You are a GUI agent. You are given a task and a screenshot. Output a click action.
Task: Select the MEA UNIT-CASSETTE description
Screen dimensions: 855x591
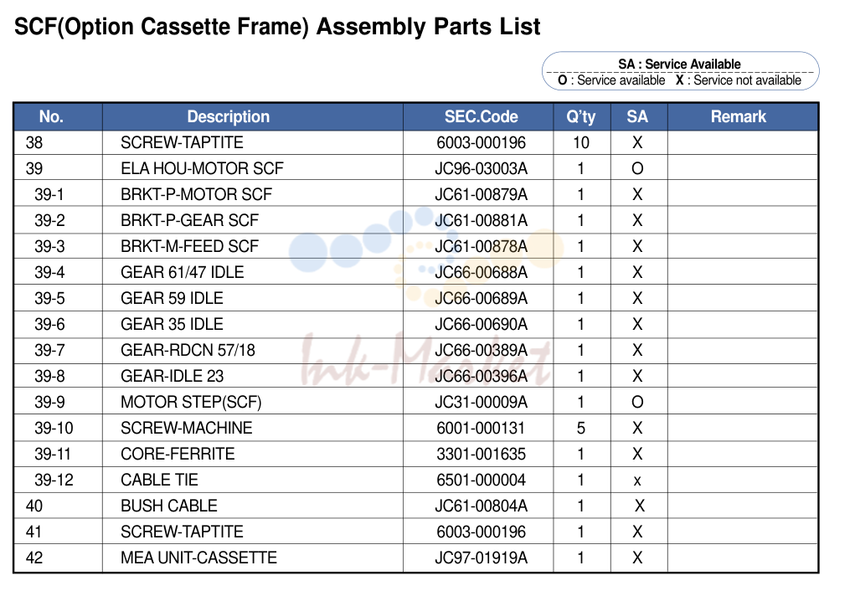198,558
